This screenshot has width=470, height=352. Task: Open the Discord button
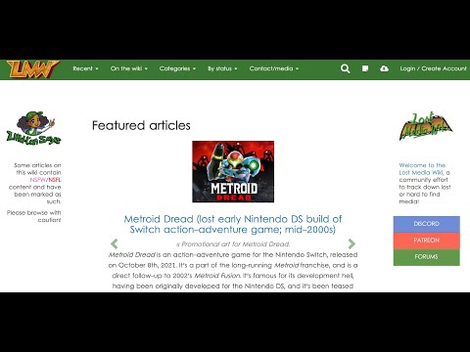[426, 224]
